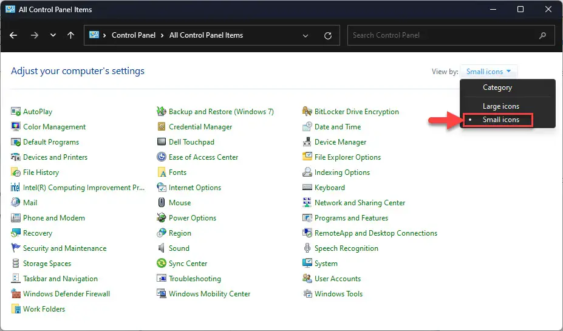Viewport: 563px width, 331px height.
Task: Open the Region link
Action: 180,233
